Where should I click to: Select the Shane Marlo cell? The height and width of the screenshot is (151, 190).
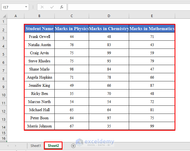point(40,69)
